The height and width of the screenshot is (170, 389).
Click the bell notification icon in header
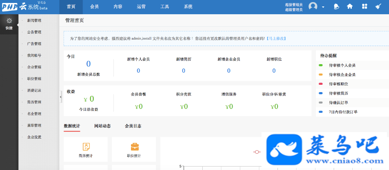[336, 6]
